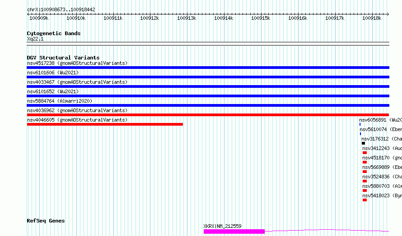Click the 100910k ruler position label
Image resolution: width=402 pixels, height=236 pixels.
76,18
